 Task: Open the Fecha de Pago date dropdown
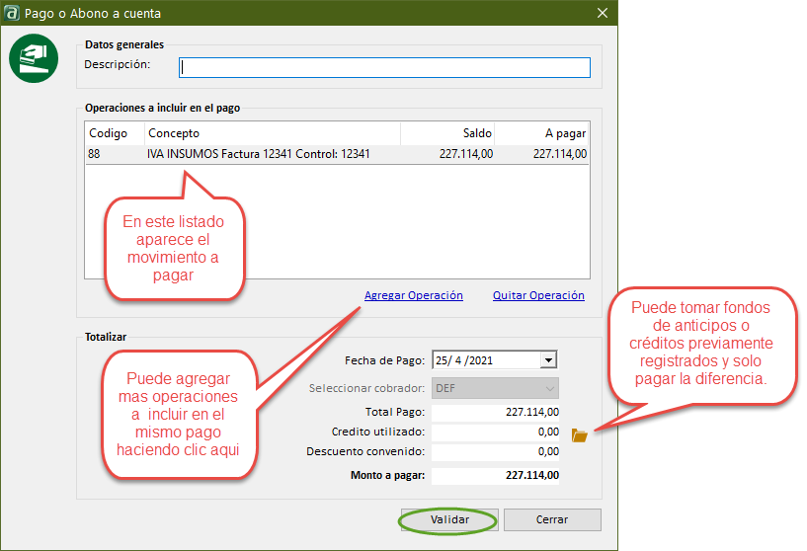coord(549,360)
